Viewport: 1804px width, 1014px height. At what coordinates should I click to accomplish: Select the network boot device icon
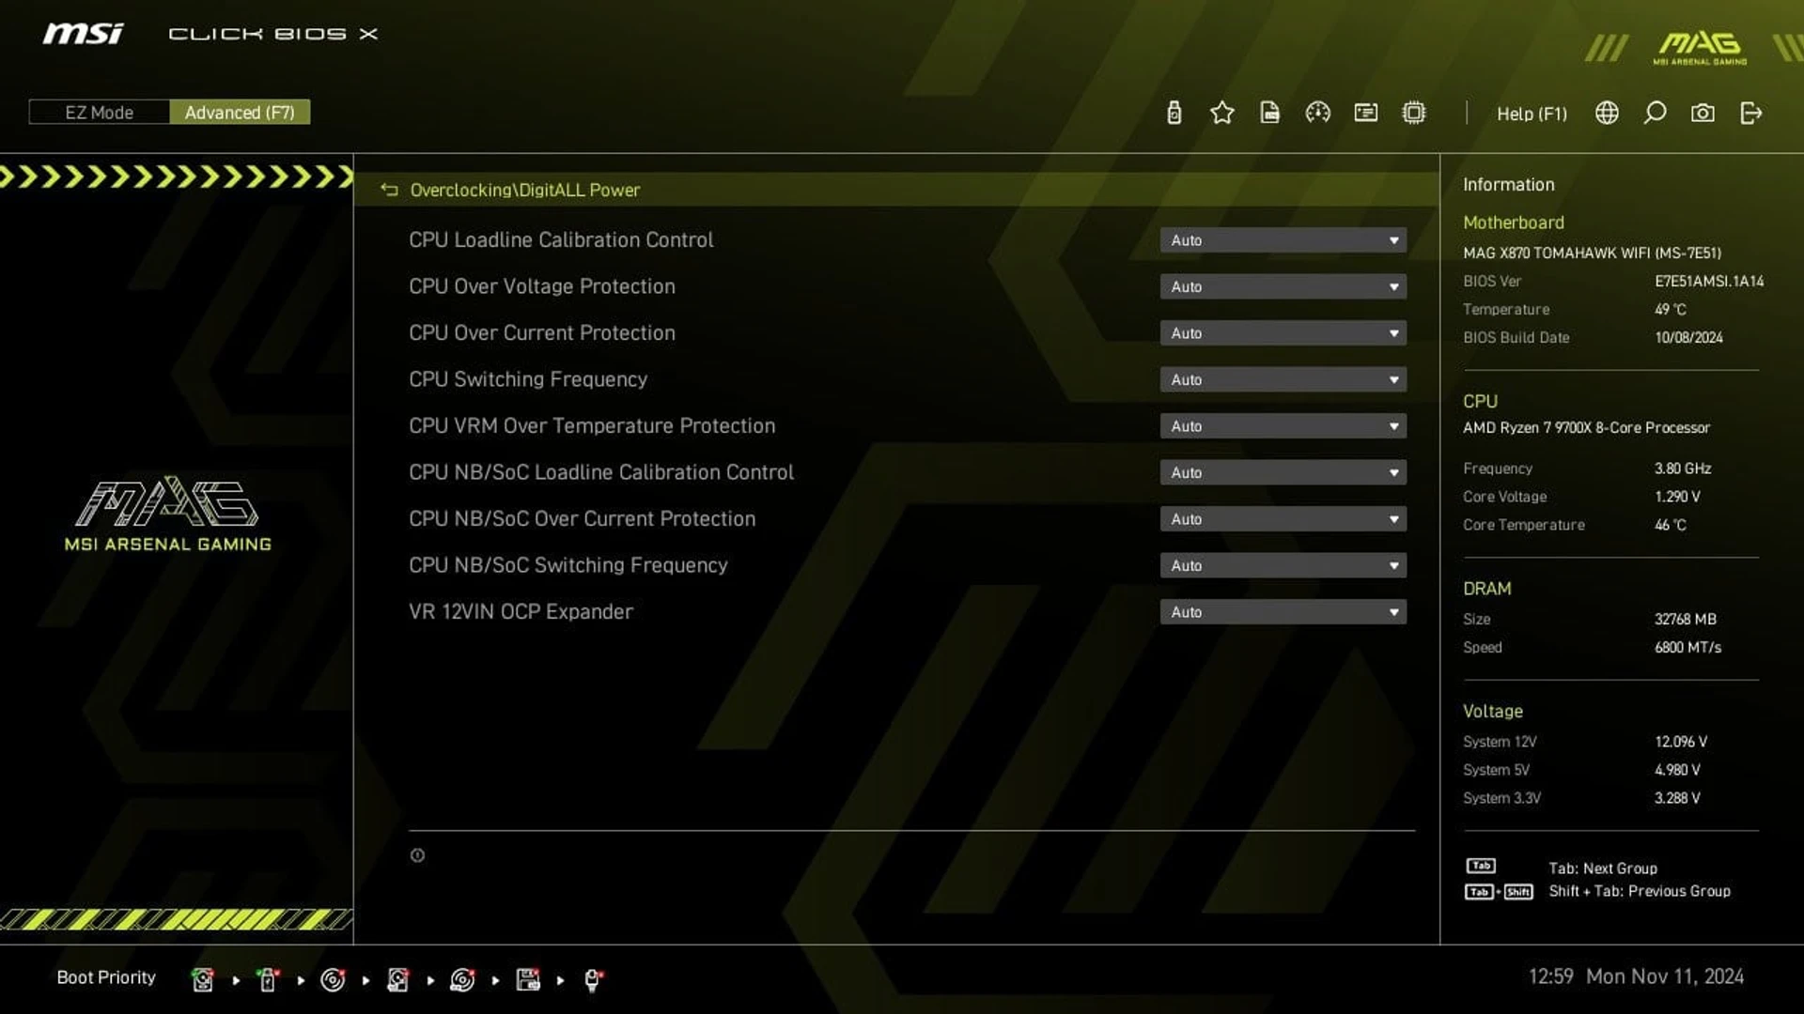click(x=593, y=979)
